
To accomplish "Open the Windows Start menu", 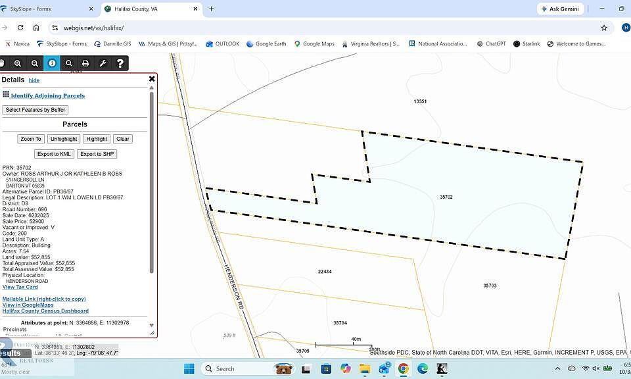I will click(x=189, y=368).
